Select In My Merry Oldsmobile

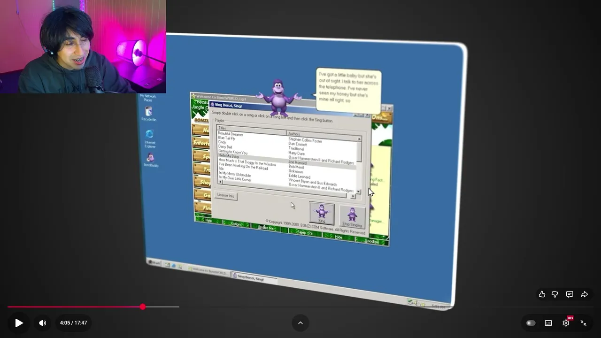(235, 174)
